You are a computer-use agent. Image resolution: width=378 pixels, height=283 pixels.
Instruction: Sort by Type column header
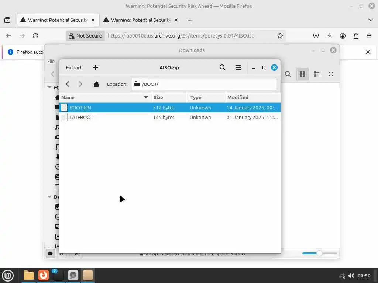point(206,97)
